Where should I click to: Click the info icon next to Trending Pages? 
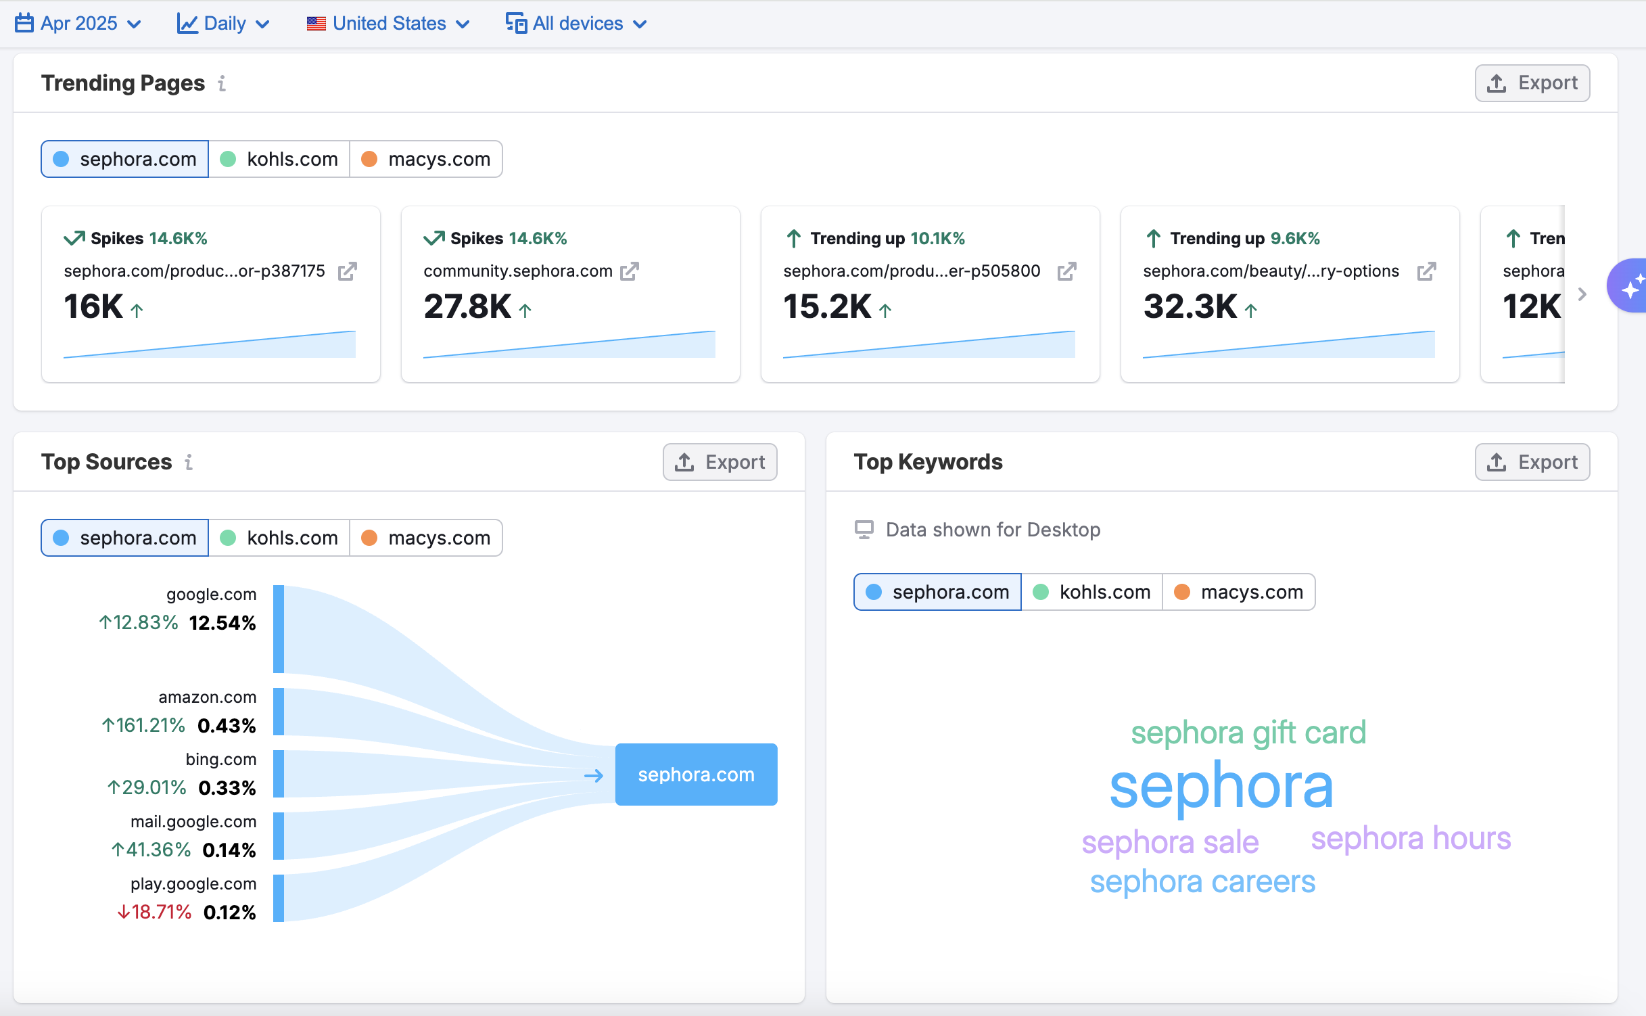[222, 83]
